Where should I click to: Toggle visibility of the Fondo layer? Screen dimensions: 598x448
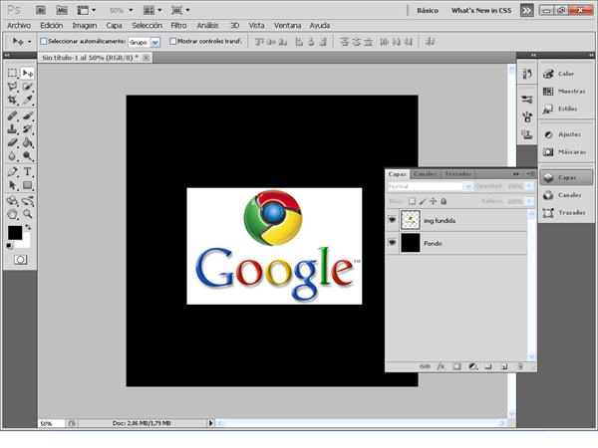coord(393,244)
